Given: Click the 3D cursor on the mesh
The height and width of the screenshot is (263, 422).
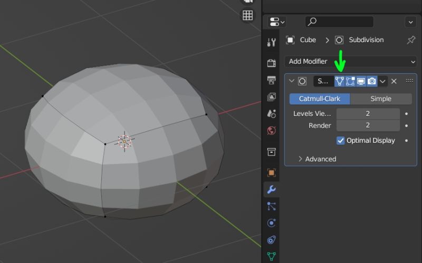Looking at the screenshot, I should click(x=124, y=141).
